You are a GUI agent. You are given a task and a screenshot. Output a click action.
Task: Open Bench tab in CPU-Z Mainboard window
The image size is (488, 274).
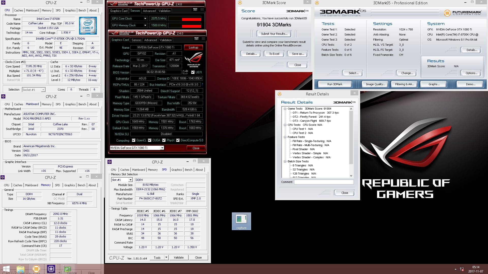[x=82, y=104]
